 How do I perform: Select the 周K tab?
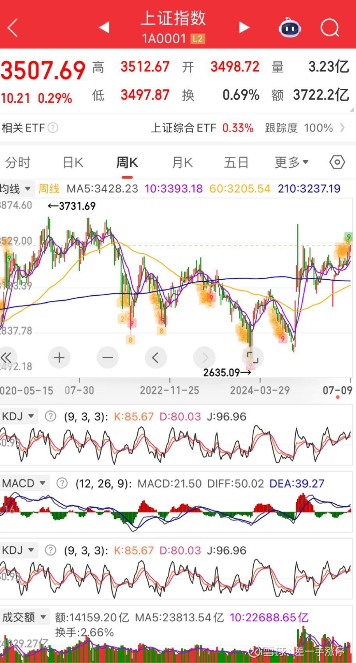coord(127,162)
